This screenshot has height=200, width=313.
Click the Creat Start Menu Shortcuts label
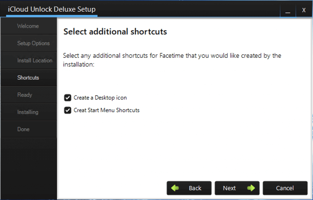[x=107, y=110]
